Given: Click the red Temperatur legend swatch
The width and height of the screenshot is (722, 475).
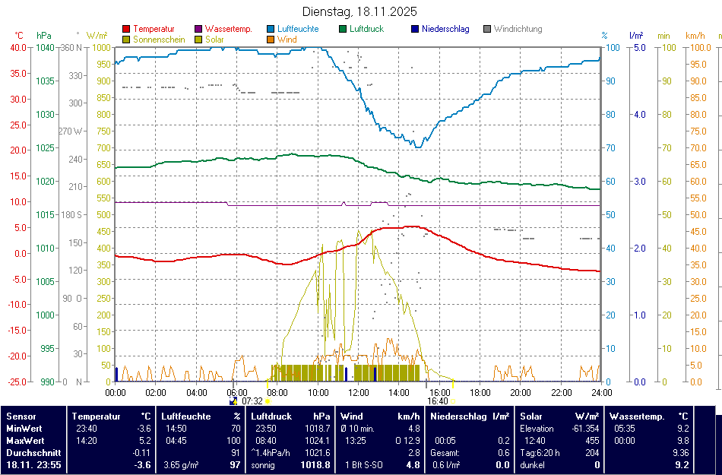Looking at the screenshot, I should pyautogui.click(x=125, y=30).
